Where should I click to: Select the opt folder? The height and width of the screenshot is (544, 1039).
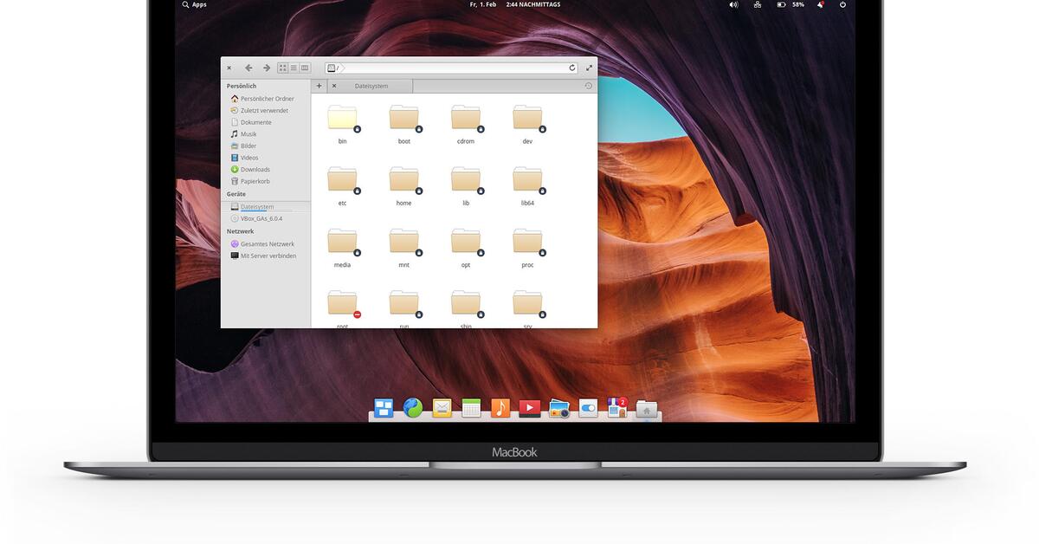(466, 247)
